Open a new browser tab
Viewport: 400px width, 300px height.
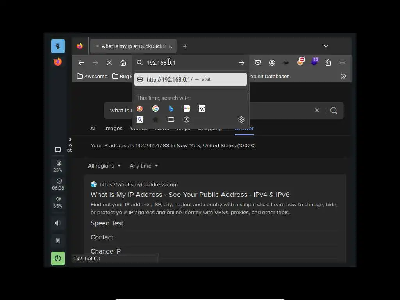coord(185,46)
